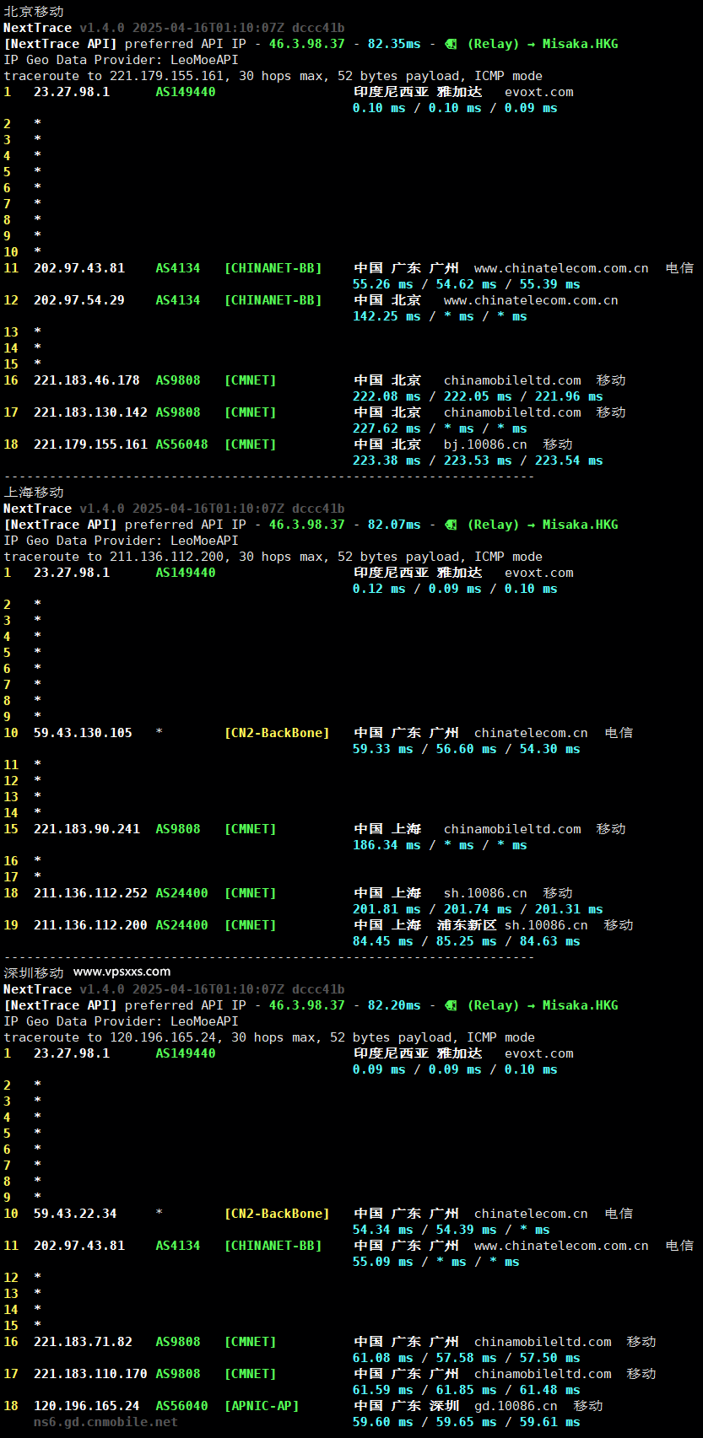Click the gd.10086.cn hostname
Image resolution: width=703 pixels, height=1438 pixels.
click(x=516, y=1406)
